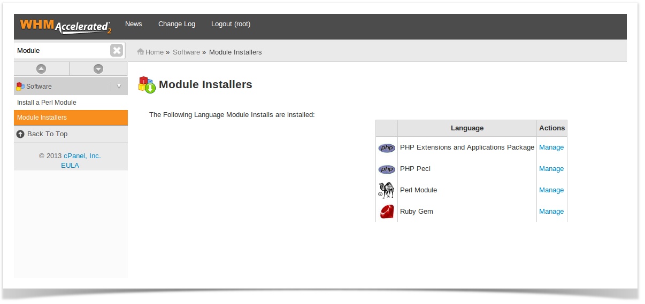
Task: Click the Module search input field
Action: click(x=62, y=51)
